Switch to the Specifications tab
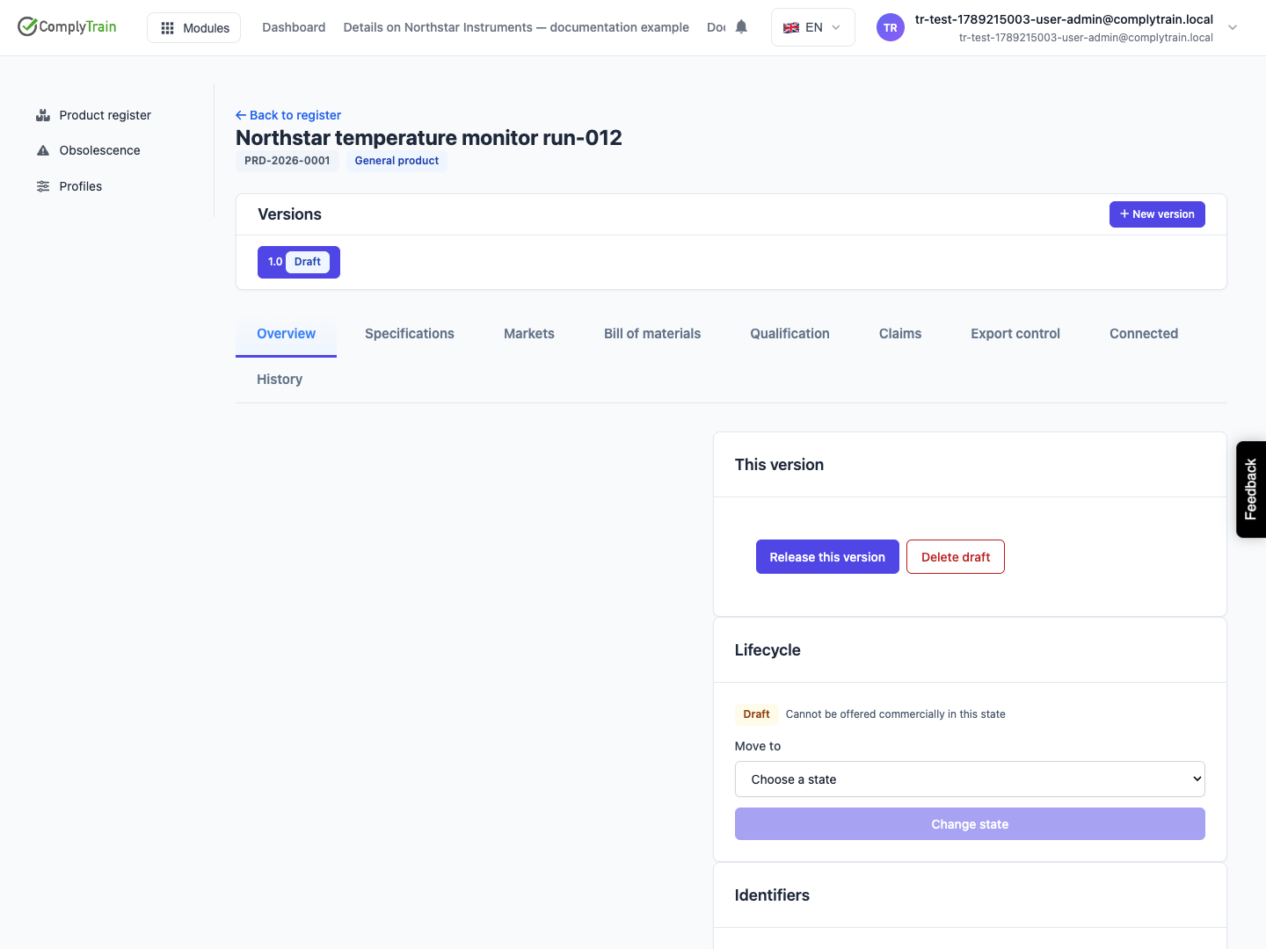This screenshot has height=949, width=1266. (410, 334)
